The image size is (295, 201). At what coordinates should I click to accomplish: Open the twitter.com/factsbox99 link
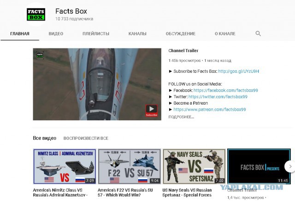point(218,97)
